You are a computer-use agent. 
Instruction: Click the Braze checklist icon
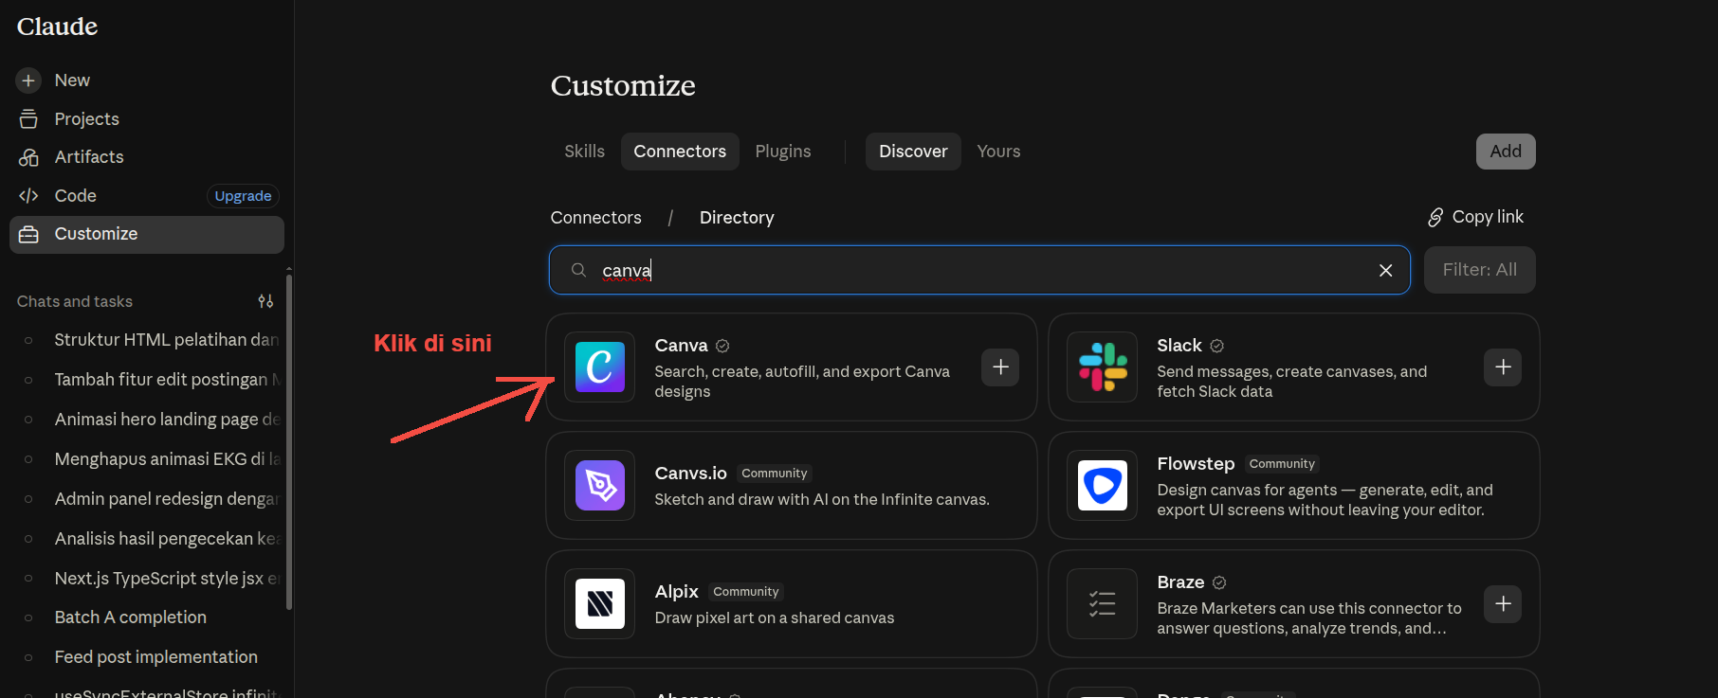pyautogui.click(x=1103, y=604)
